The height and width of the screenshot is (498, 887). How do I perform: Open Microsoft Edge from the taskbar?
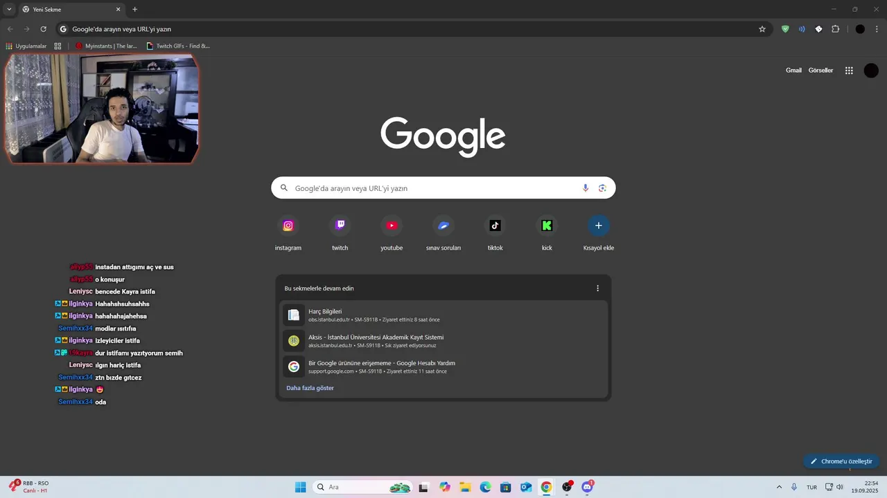[486, 487]
